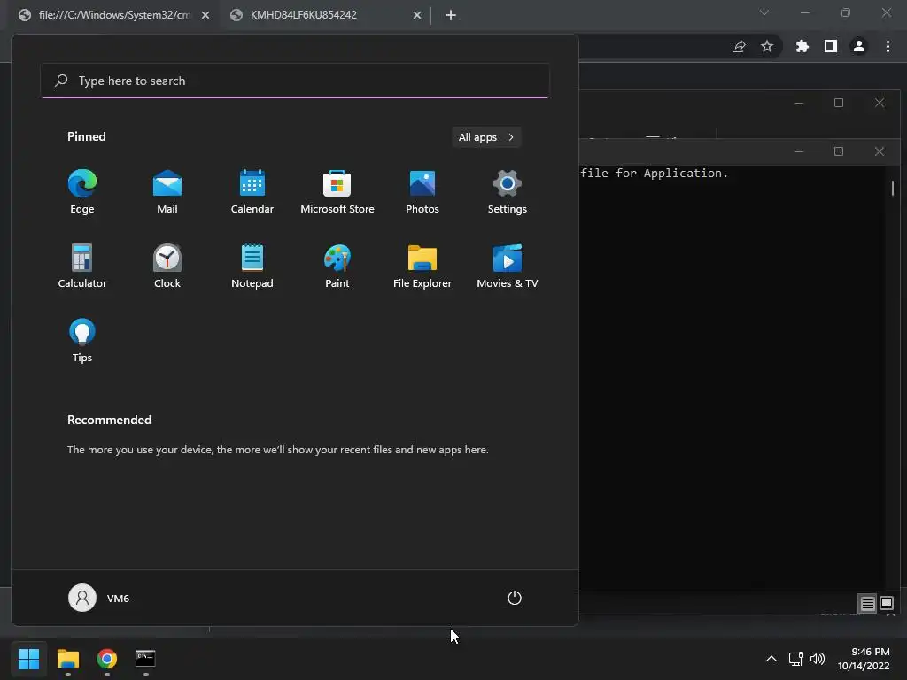Open Settings from pinned apps
The image size is (907, 680).
click(x=508, y=192)
